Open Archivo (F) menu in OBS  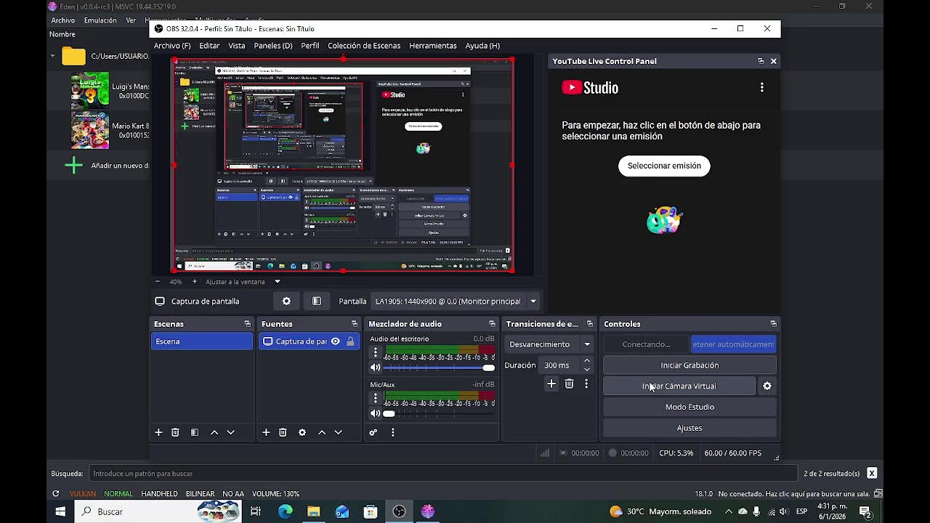pyautogui.click(x=172, y=46)
